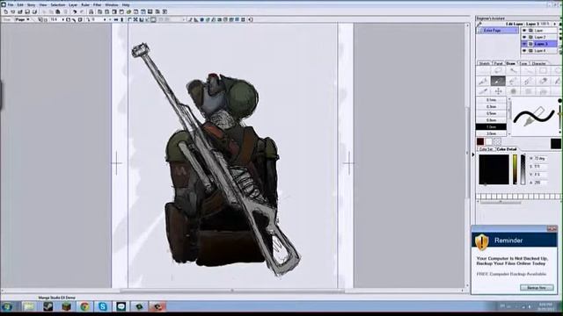Select the Lasso selection tool
Image resolution: width=563 pixels, height=316 pixels.
click(498, 71)
